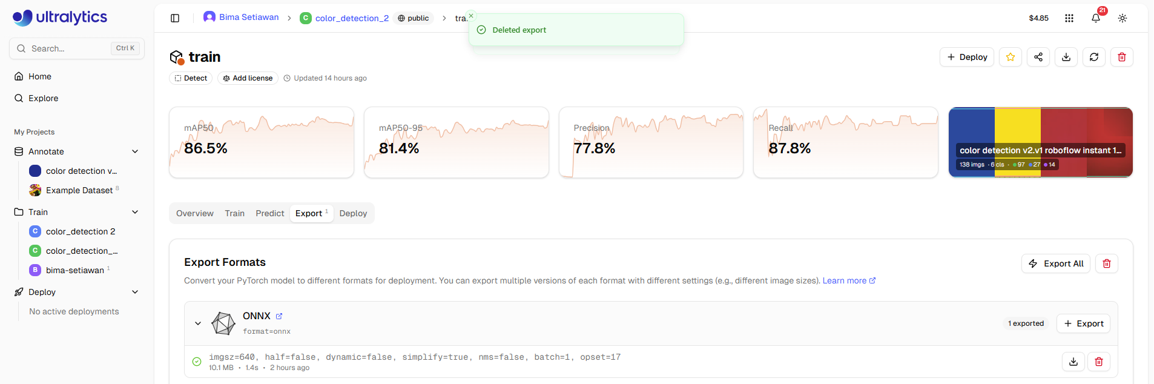Switch to the Predict tab
The image size is (1154, 384).
(x=270, y=213)
